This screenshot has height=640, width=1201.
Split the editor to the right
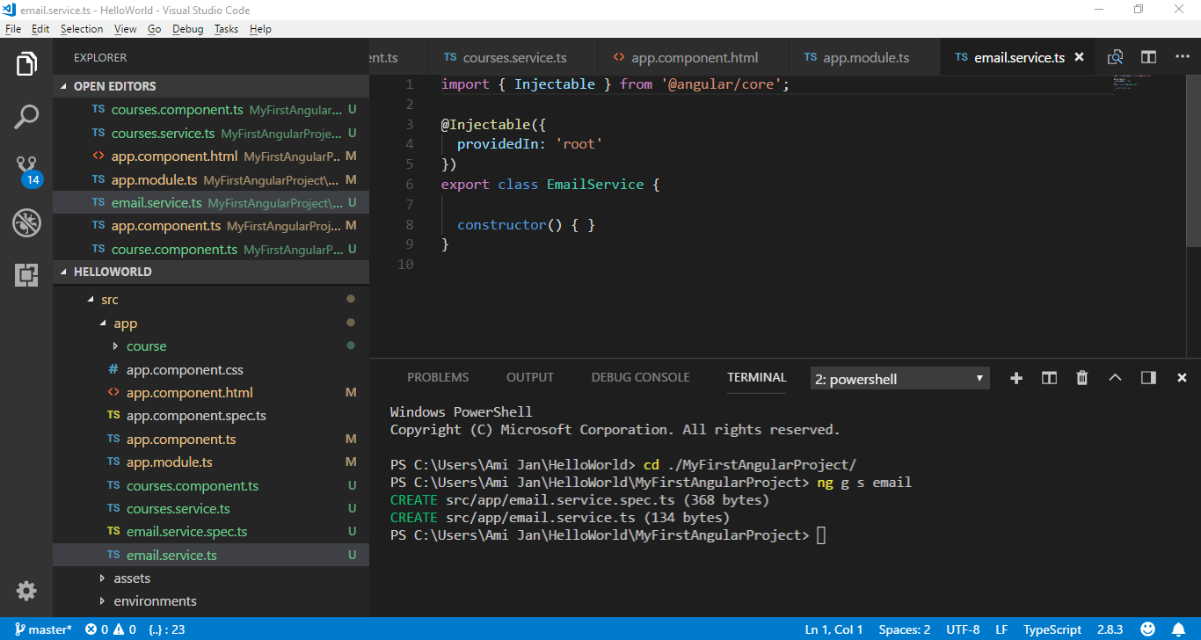click(x=1148, y=57)
